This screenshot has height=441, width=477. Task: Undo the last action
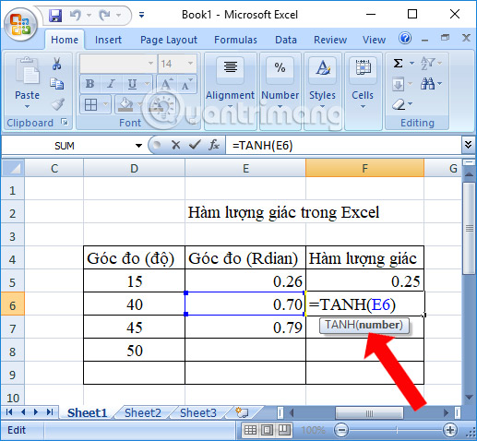click(76, 15)
